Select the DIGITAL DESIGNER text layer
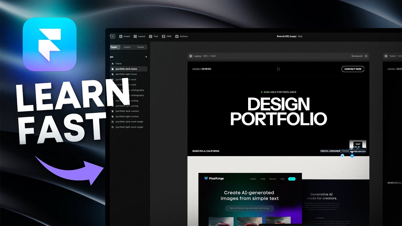402x226 pixels. click(330, 151)
